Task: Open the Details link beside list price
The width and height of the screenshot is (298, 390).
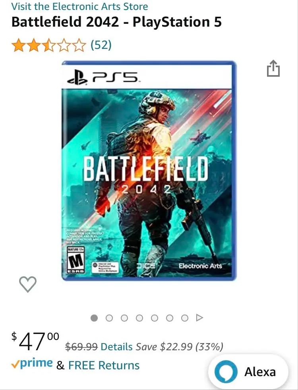Action: coord(116,347)
